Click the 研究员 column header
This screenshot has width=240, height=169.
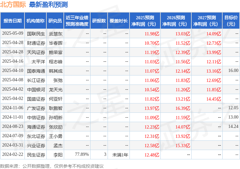point(55,21)
